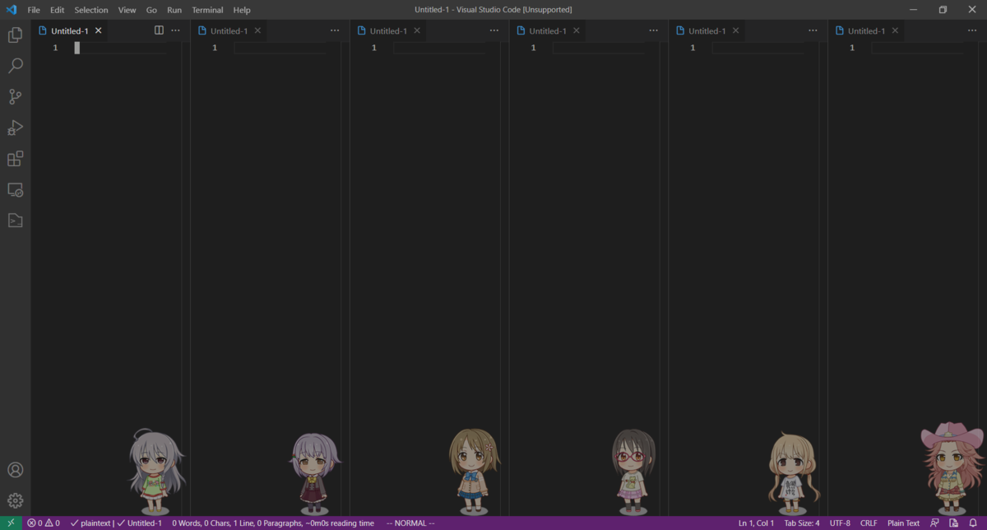Click the terminal-style icon in activity bar
This screenshot has width=987, height=530.
[x=15, y=221]
